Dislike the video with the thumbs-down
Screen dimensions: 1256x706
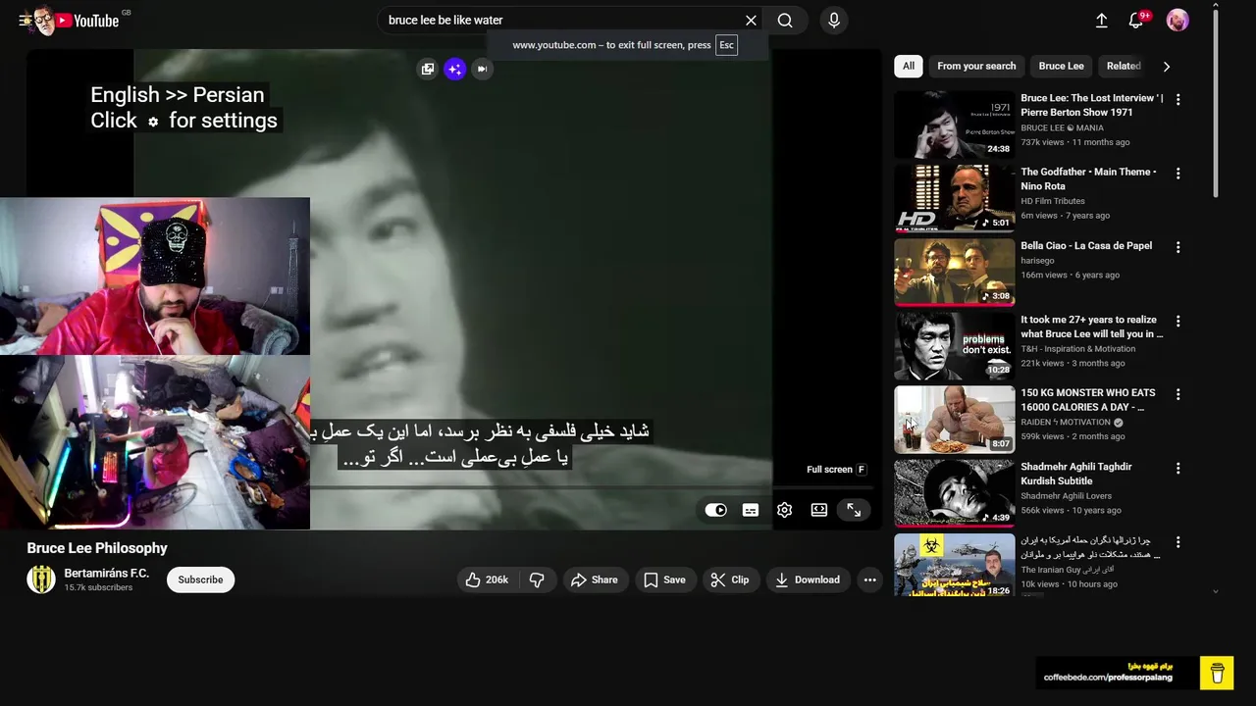click(537, 580)
